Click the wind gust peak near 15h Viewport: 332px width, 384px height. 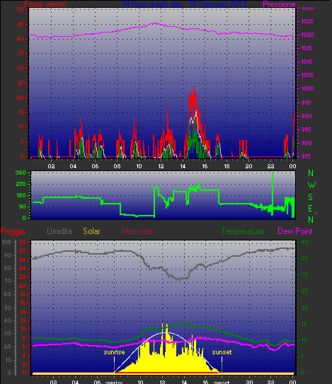tap(194, 87)
